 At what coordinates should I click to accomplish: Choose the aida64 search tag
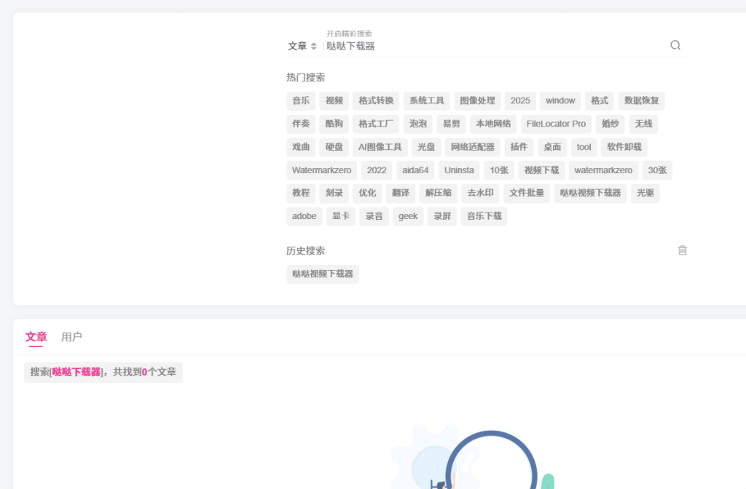click(x=416, y=170)
